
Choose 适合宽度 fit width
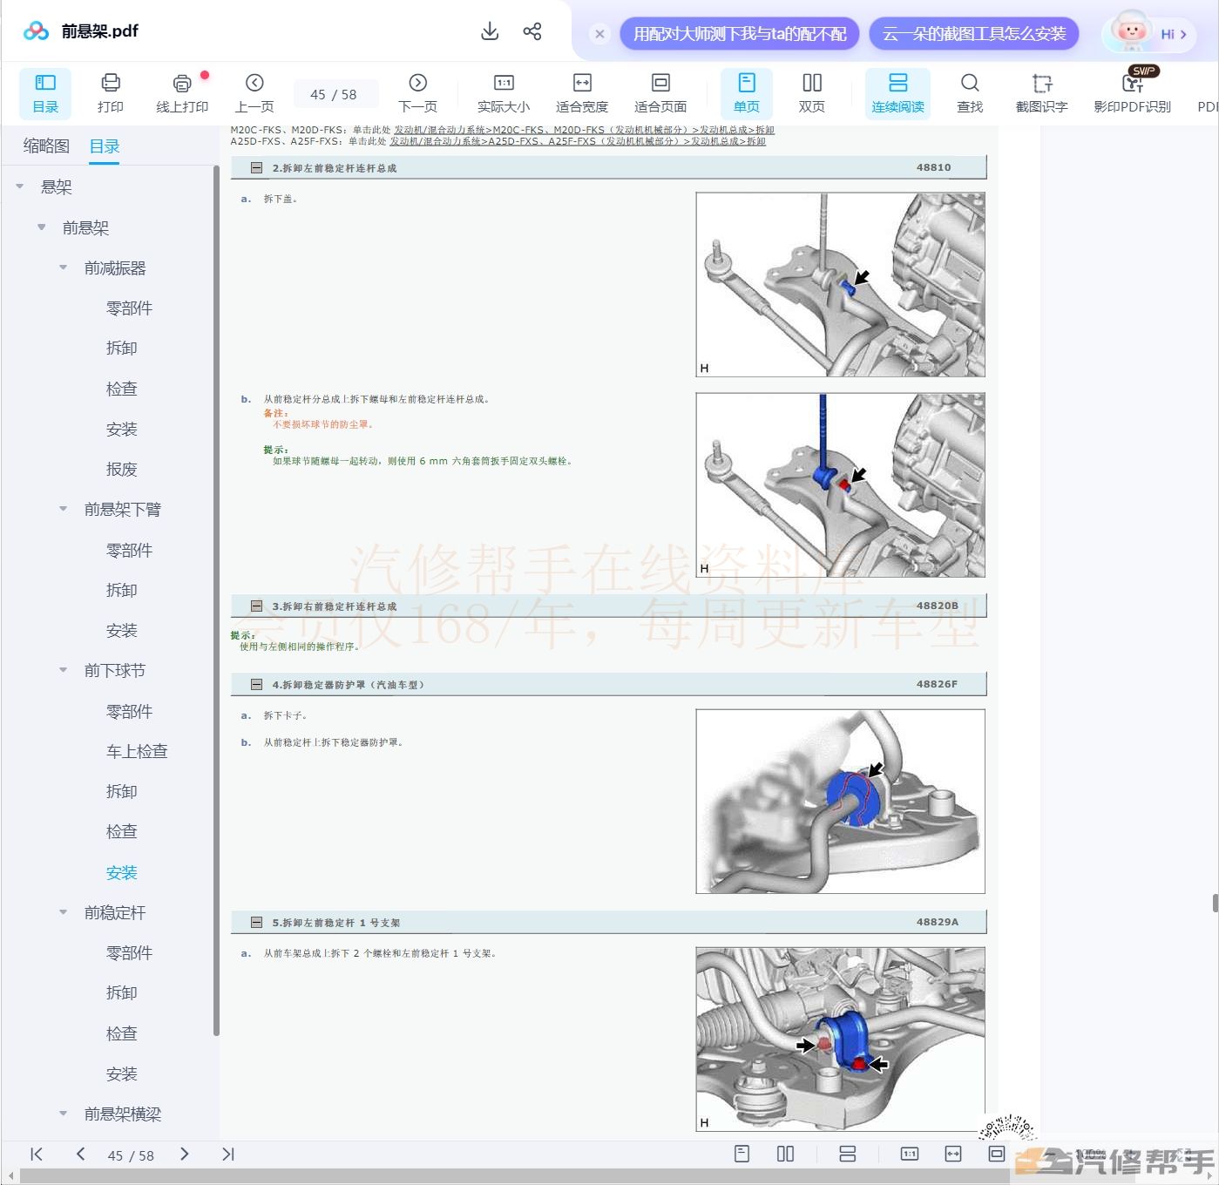pyautogui.click(x=582, y=93)
